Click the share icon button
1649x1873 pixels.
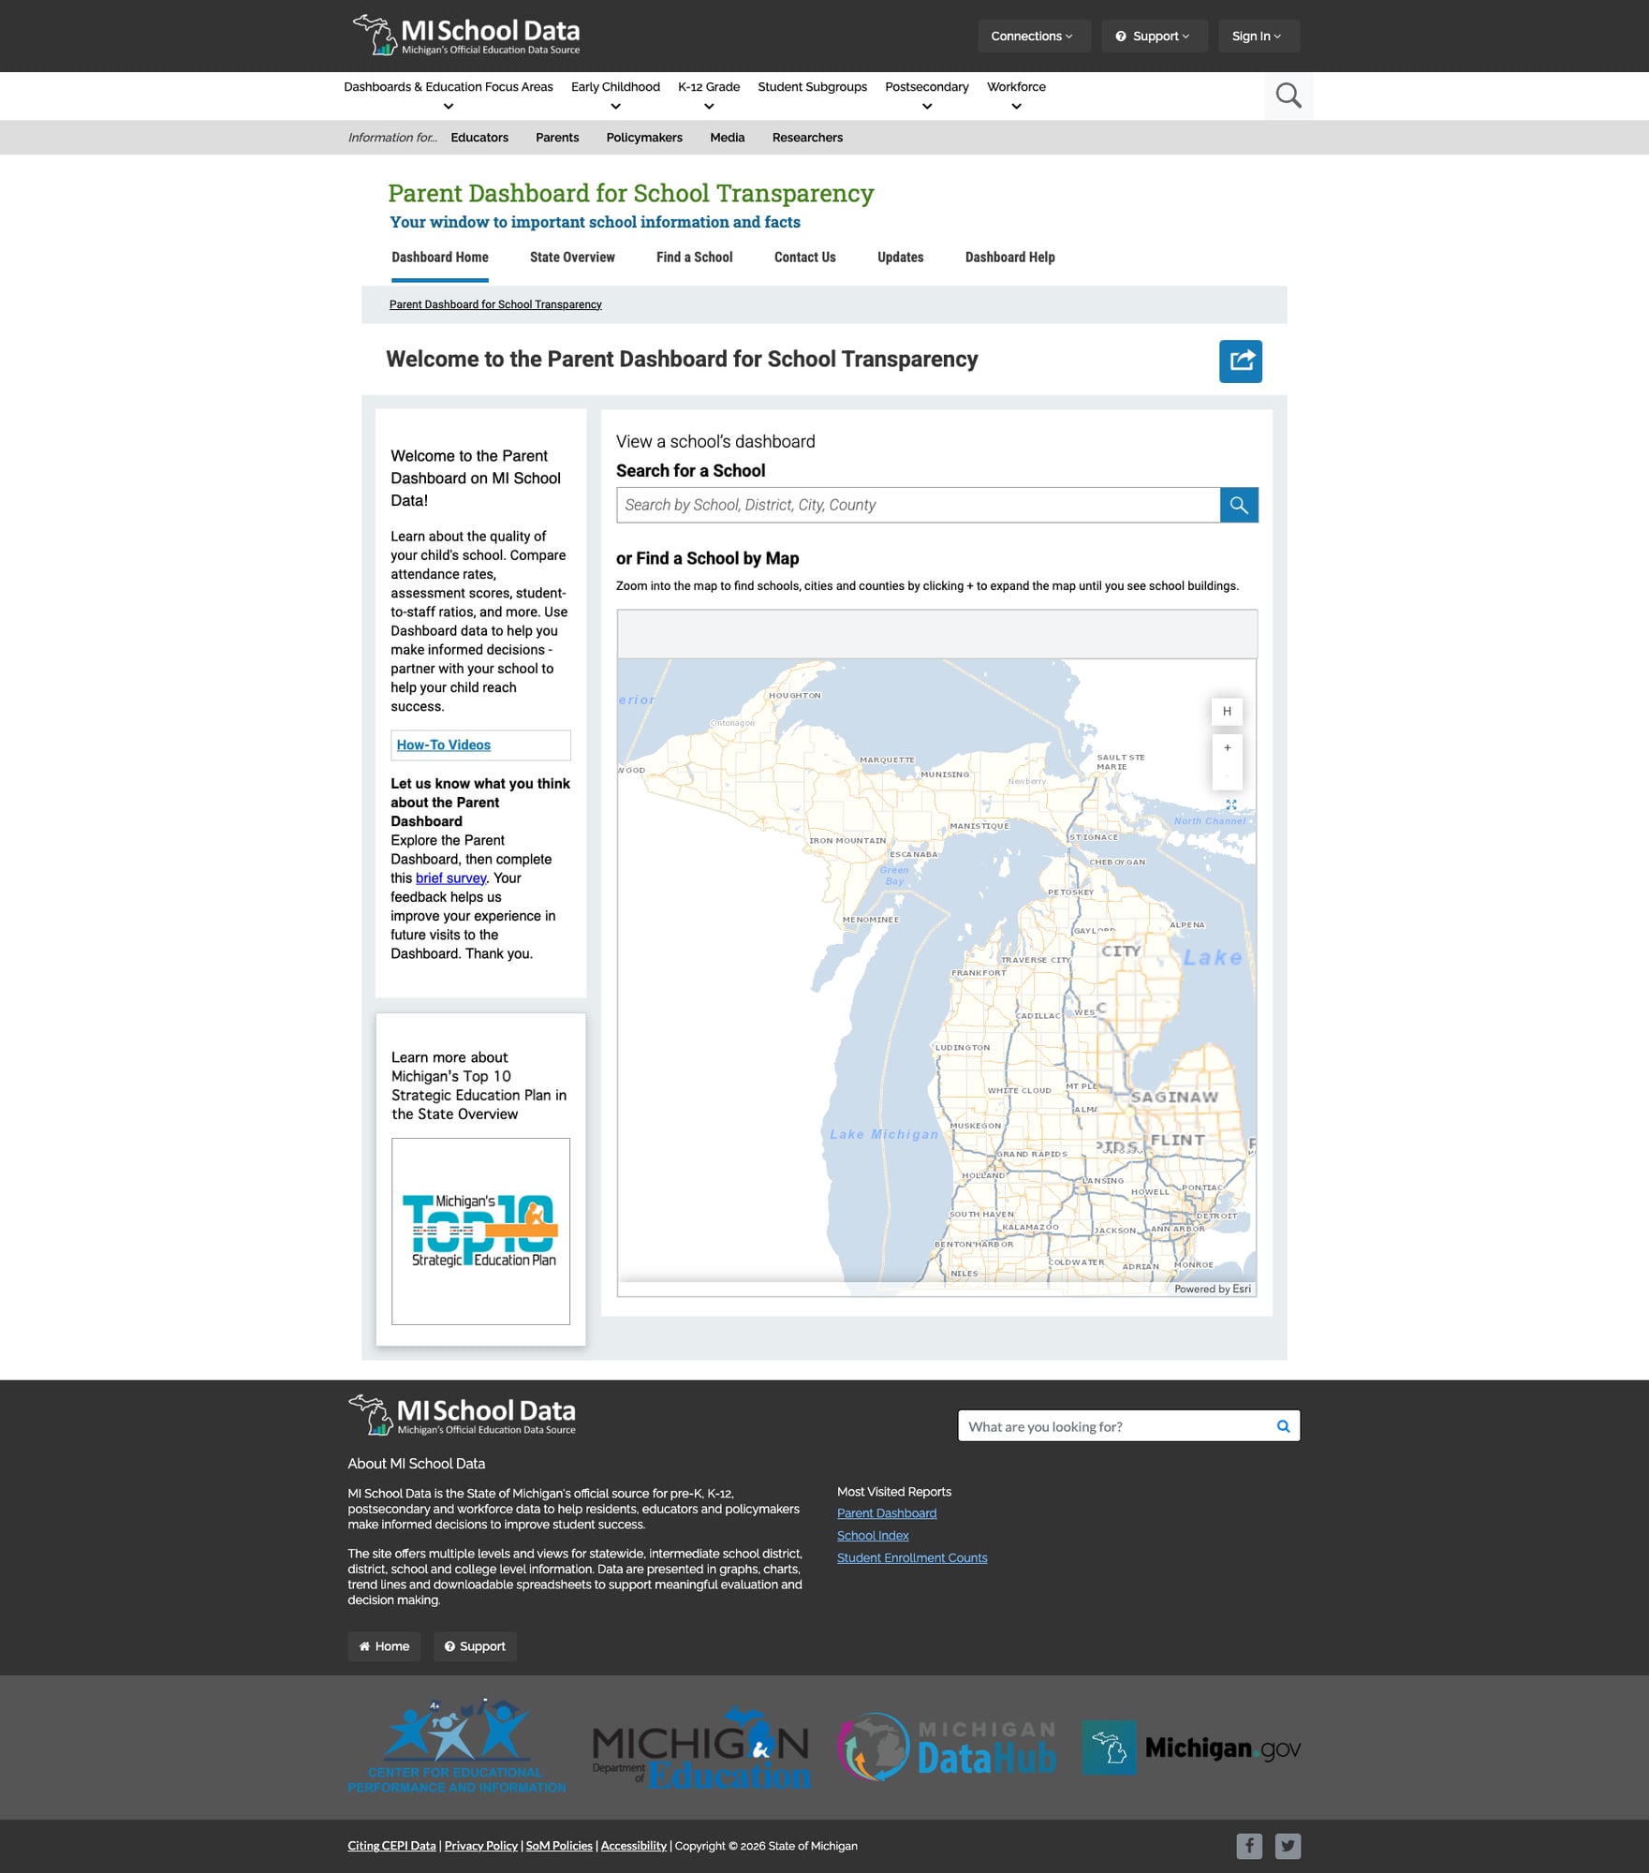click(1240, 361)
